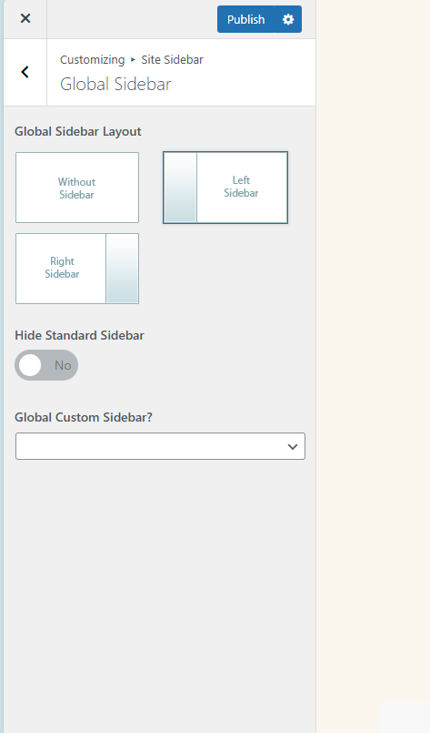Click the Hide Standard Sidebar label
Screen dimensions: 430x733
click(x=79, y=335)
